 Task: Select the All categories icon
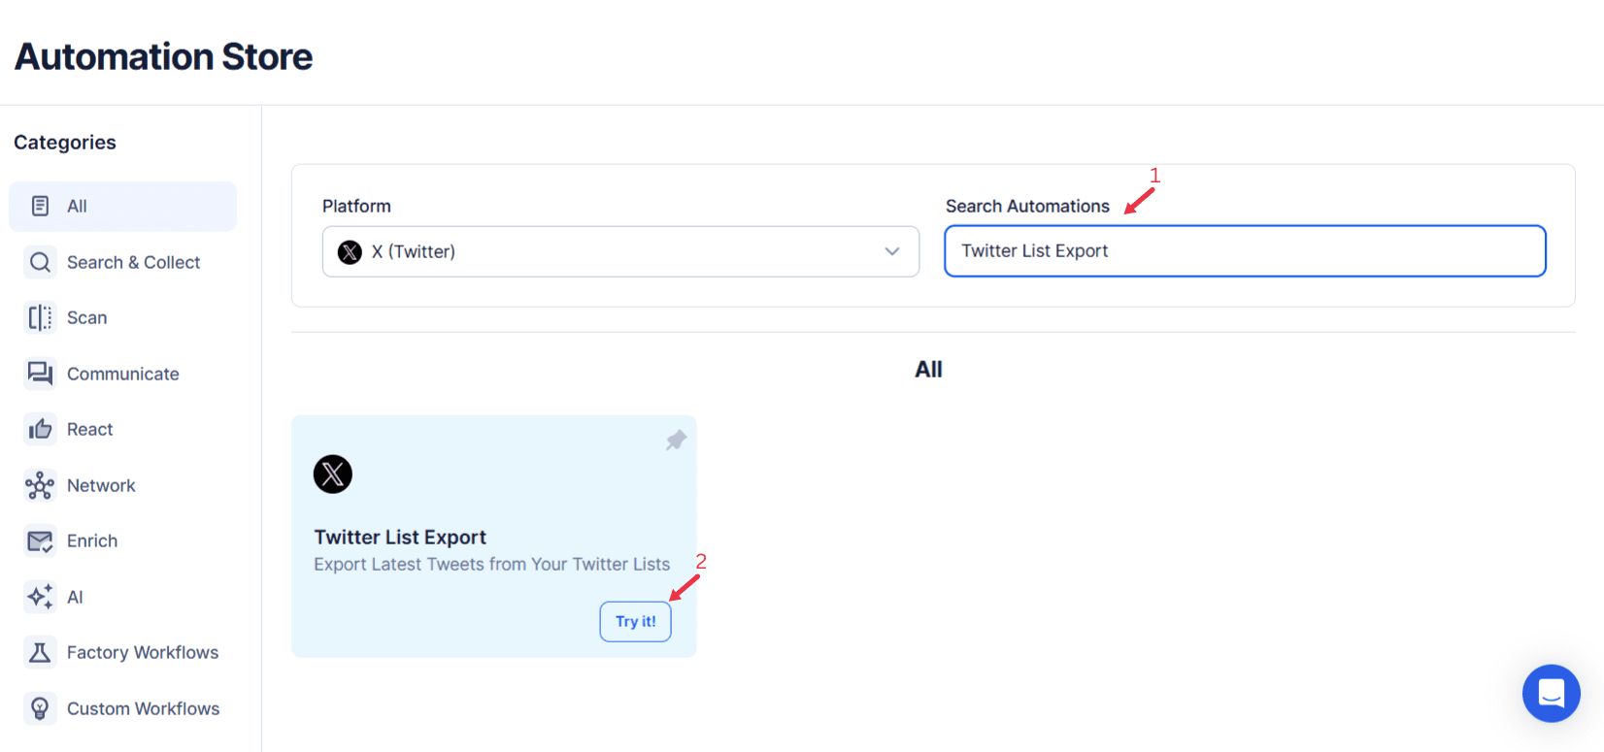[39, 206]
